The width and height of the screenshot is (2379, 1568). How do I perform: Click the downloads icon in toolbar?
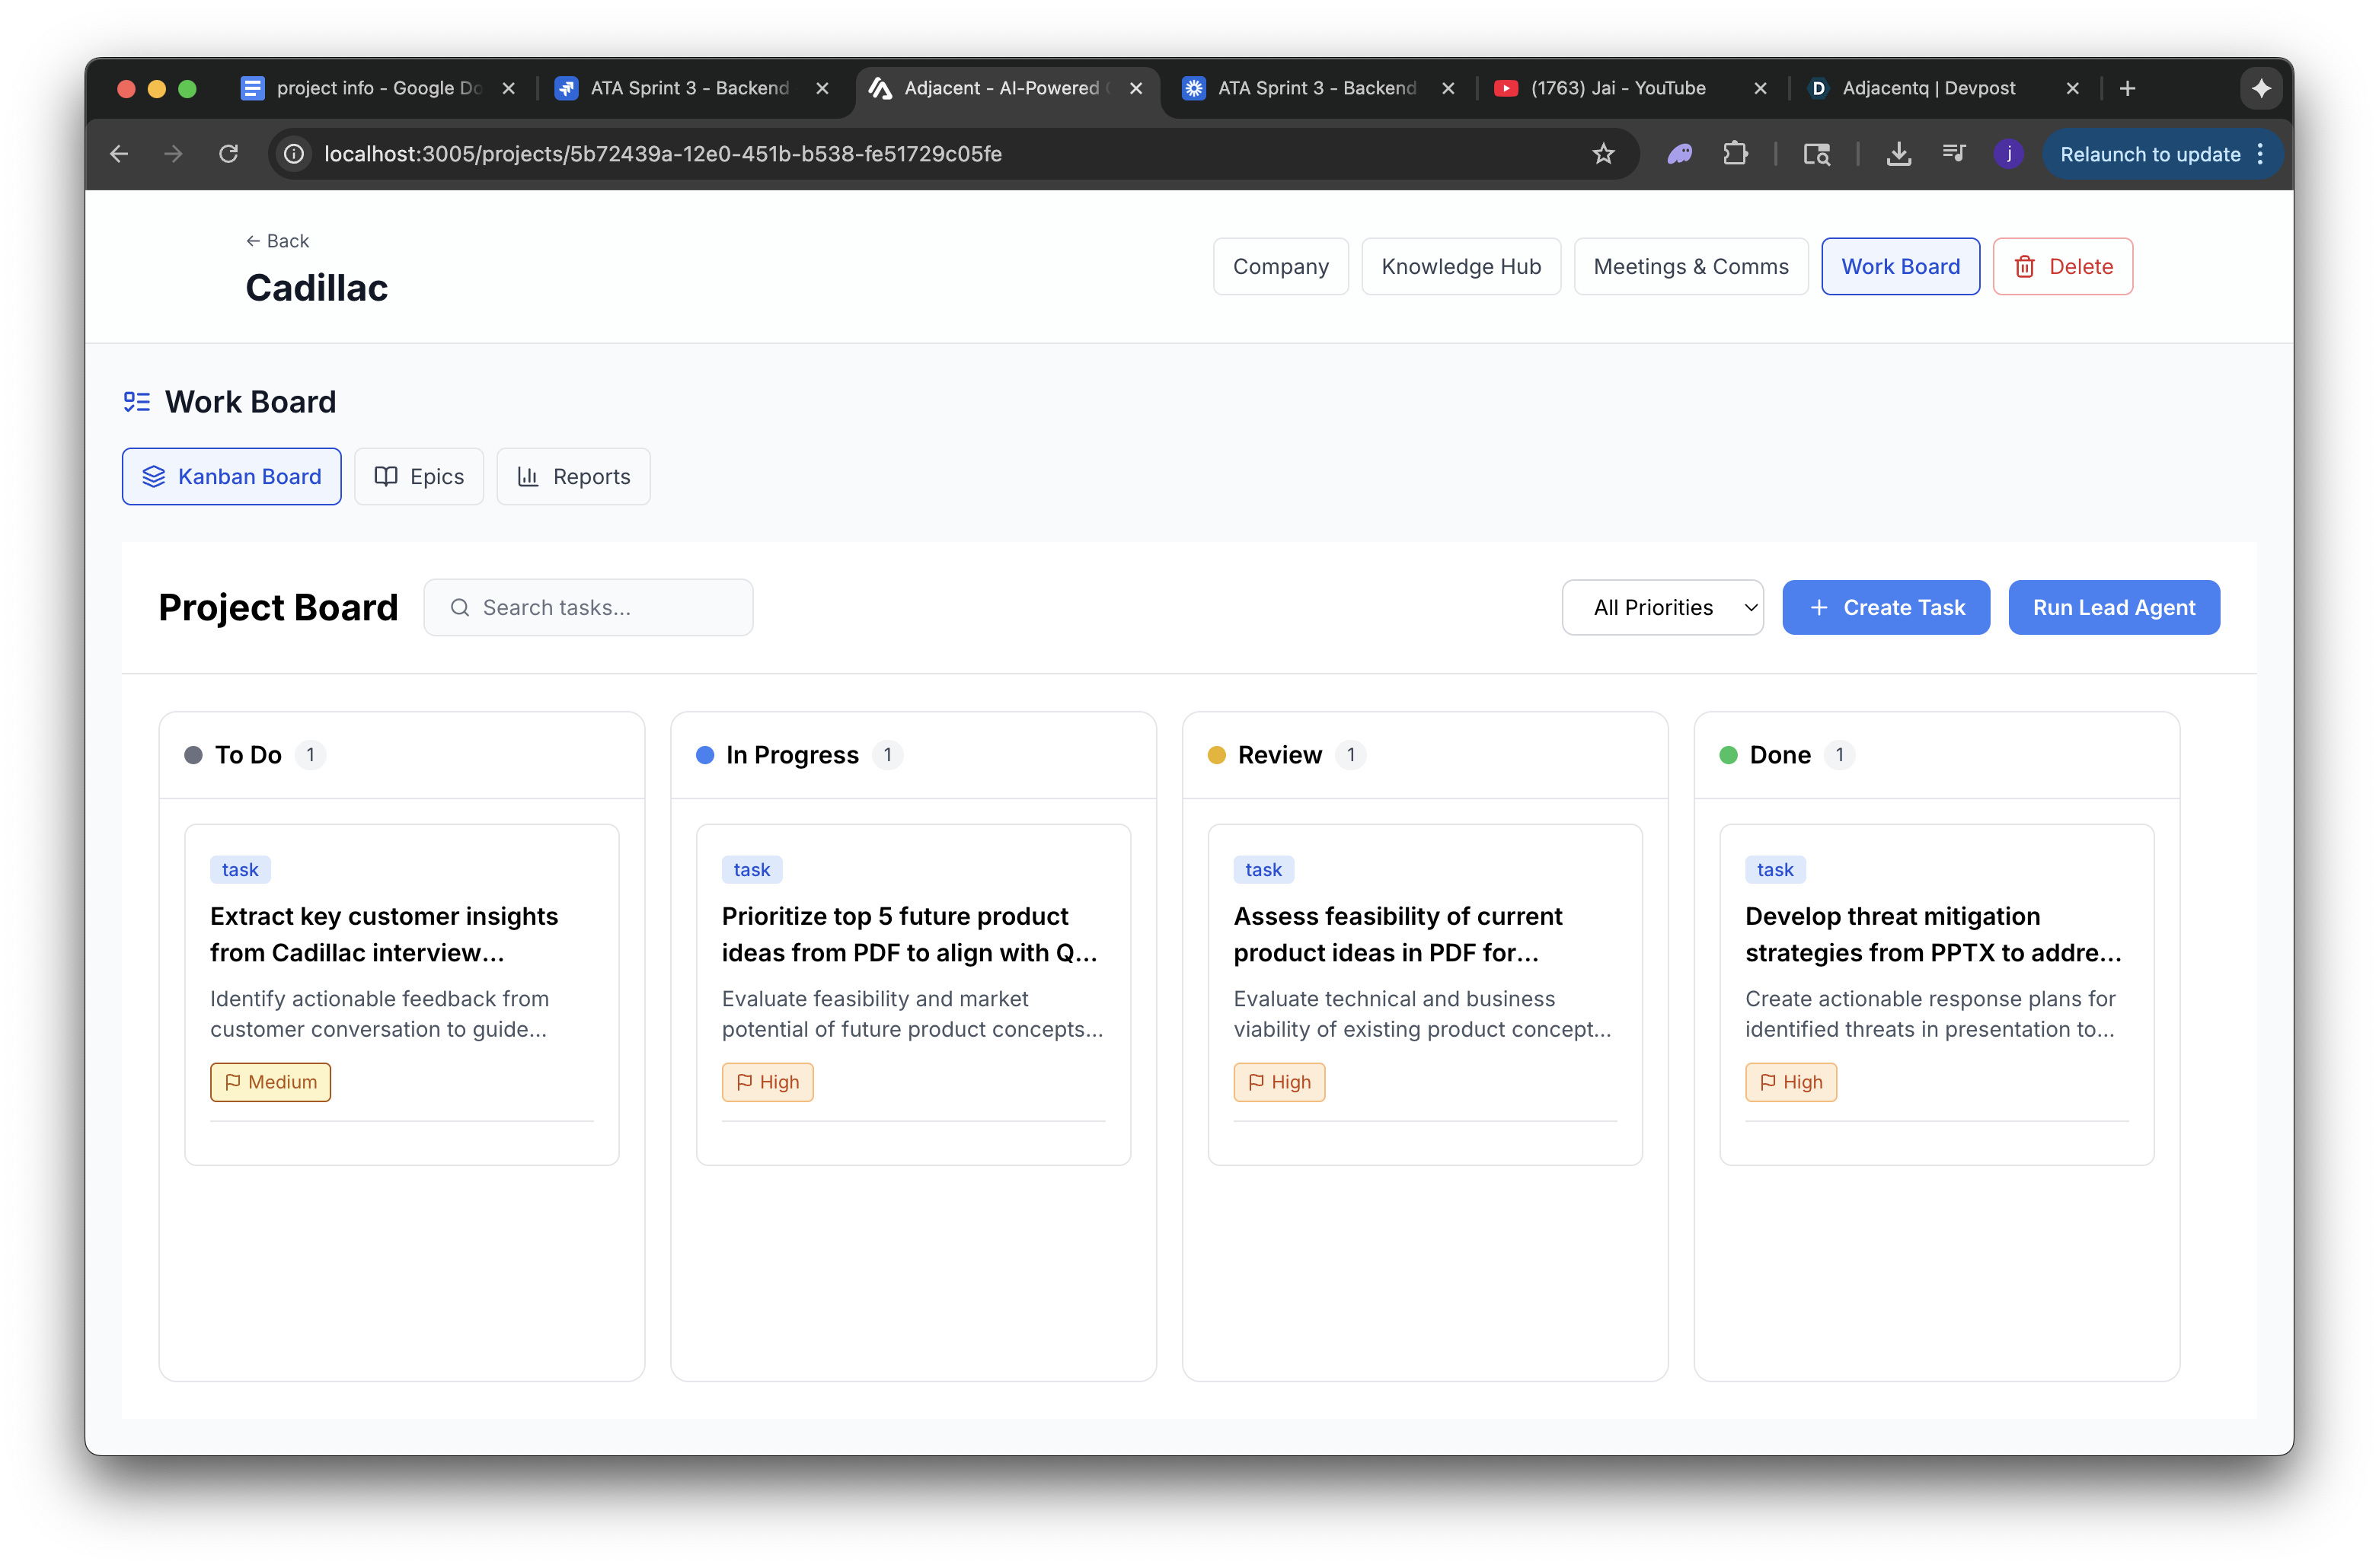point(1898,154)
